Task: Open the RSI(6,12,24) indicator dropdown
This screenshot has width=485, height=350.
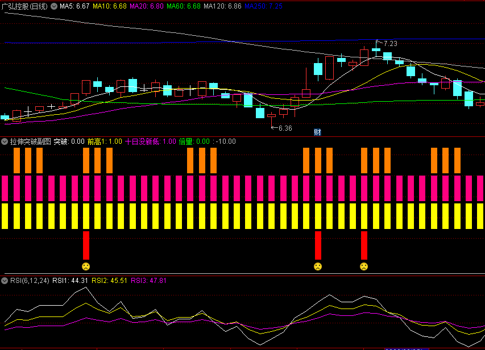Action: coord(5,281)
